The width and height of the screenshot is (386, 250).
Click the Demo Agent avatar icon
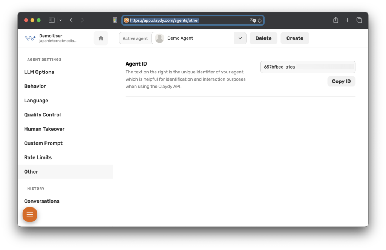pyautogui.click(x=159, y=38)
